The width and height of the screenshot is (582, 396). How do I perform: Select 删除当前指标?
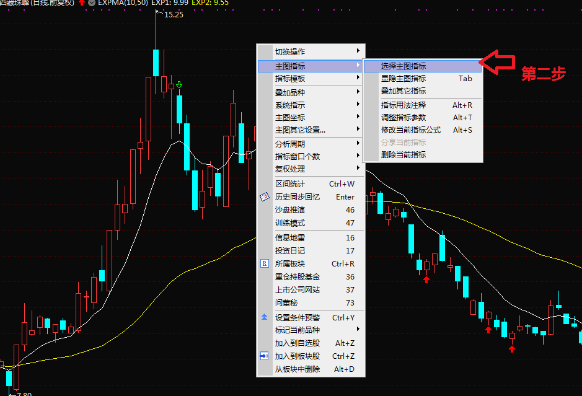[423, 155]
